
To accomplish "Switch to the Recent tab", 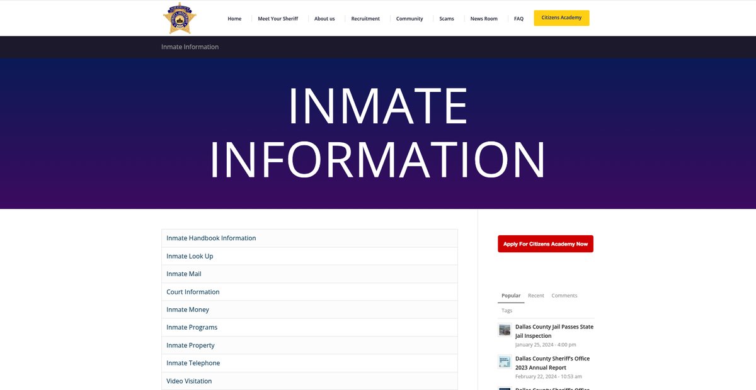I will pyautogui.click(x=536, y=296).
